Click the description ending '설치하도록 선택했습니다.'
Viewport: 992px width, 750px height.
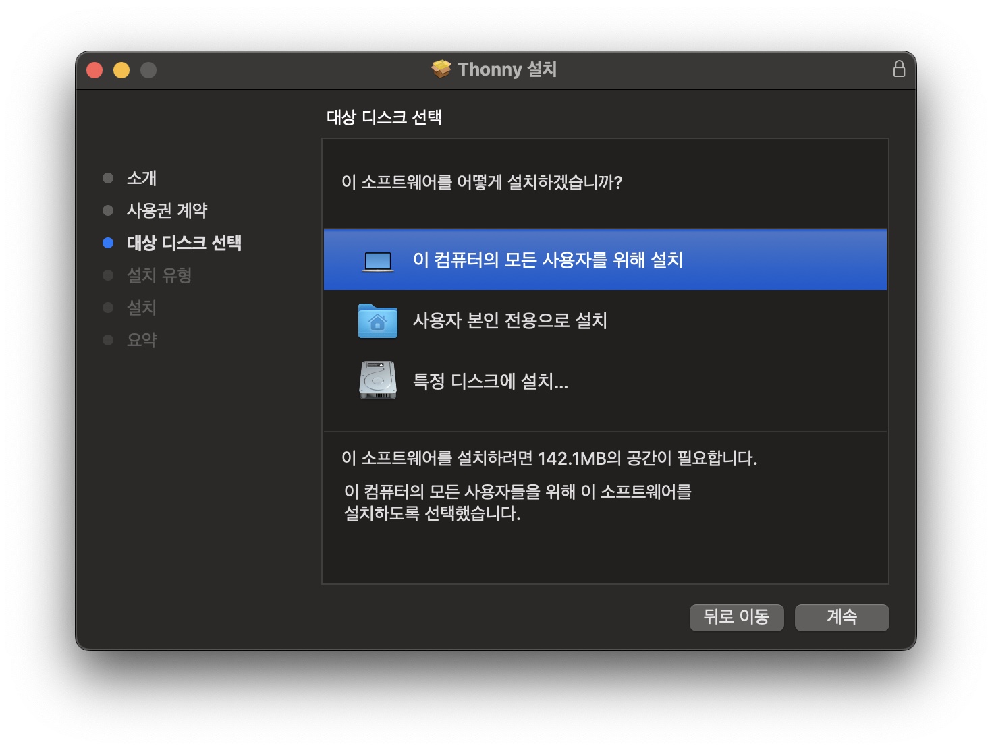click(518, 502)
